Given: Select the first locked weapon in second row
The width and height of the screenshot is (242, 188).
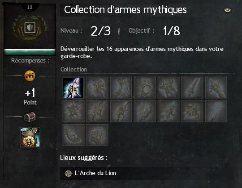Looking at the screenshot, I should (73, 111).
